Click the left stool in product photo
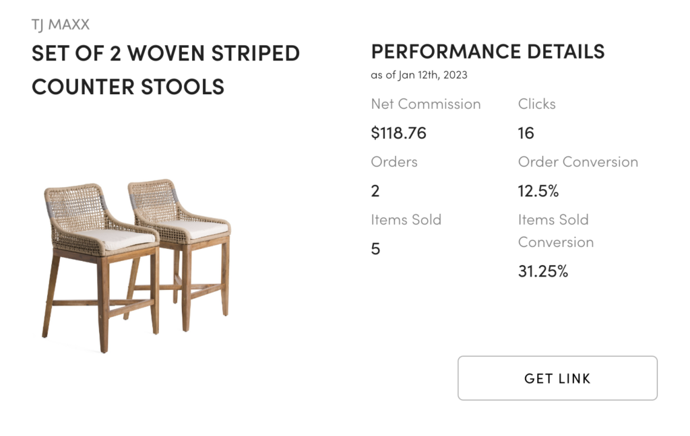This screenshot has height=436, width=690. (100, 268)
